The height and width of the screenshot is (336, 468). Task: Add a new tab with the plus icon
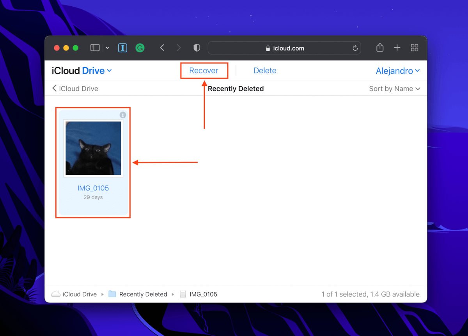pos(397,48)
